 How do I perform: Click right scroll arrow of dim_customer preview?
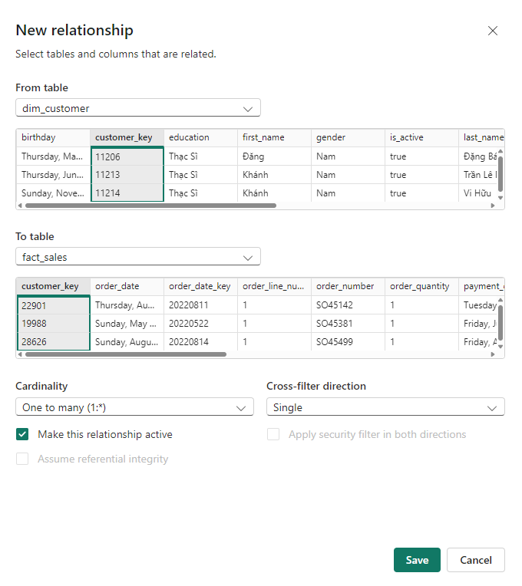click(493, 206)
